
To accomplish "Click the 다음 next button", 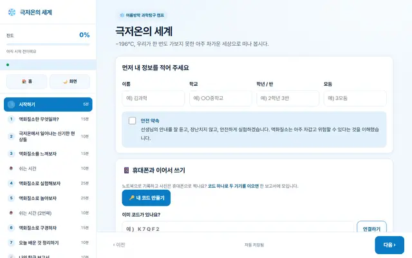I will click(389, 245).
